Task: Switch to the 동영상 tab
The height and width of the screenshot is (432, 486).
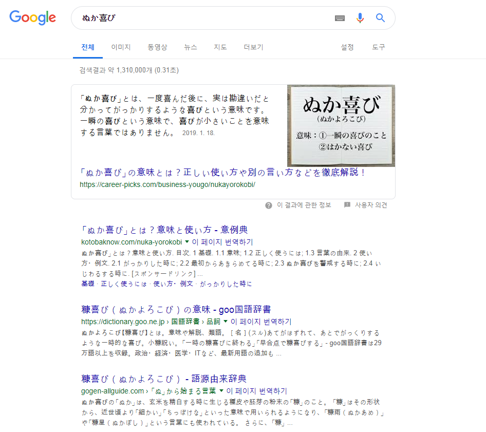Action: tap(157, 47)
